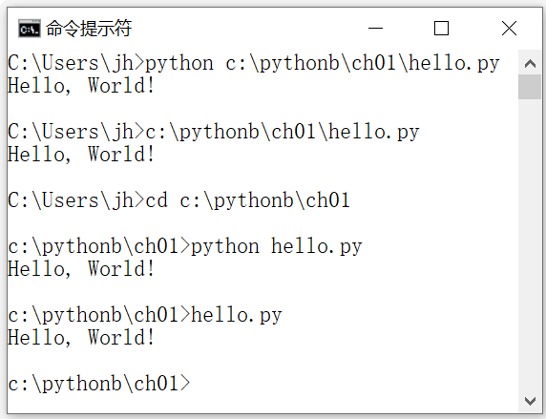Click the first Hello, World! output line
The height and width of the screenshot is (419, 546).
[81, 86]
